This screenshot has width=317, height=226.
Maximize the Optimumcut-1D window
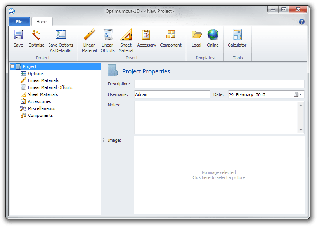tap(284, 9)
